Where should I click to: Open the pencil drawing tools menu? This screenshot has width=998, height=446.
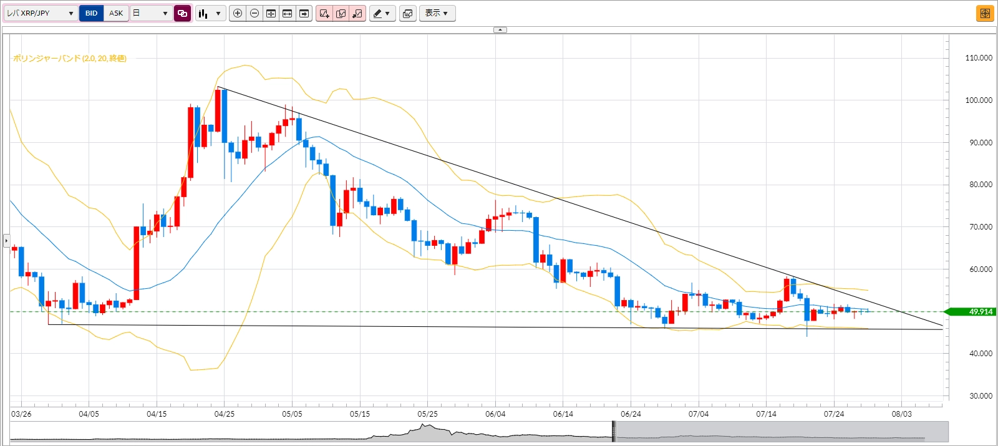point(382,13)
